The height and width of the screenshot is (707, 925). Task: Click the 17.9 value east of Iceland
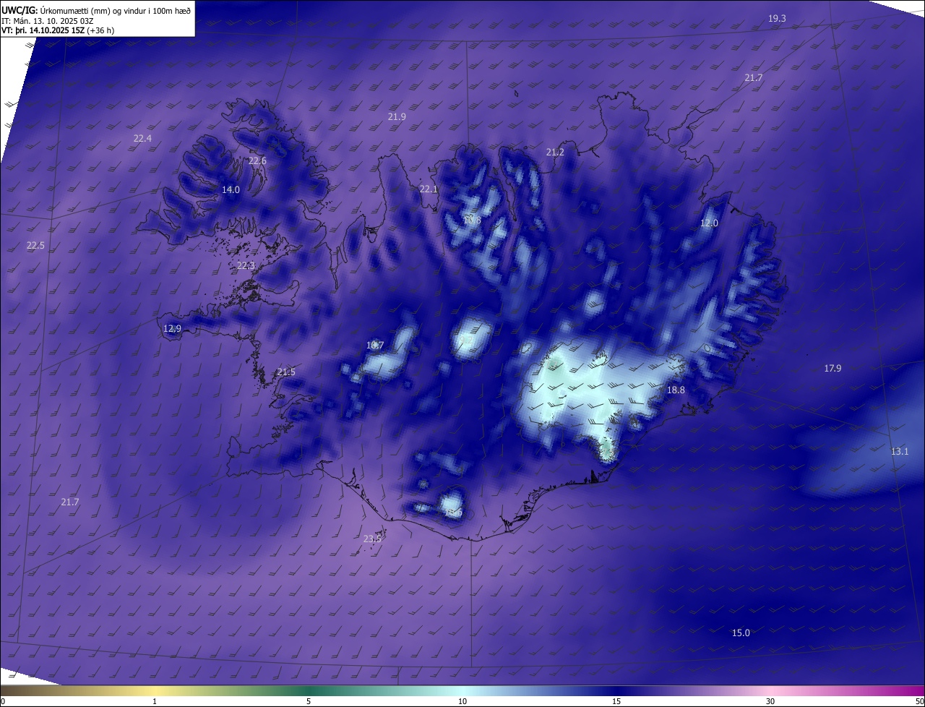[832, 368]
